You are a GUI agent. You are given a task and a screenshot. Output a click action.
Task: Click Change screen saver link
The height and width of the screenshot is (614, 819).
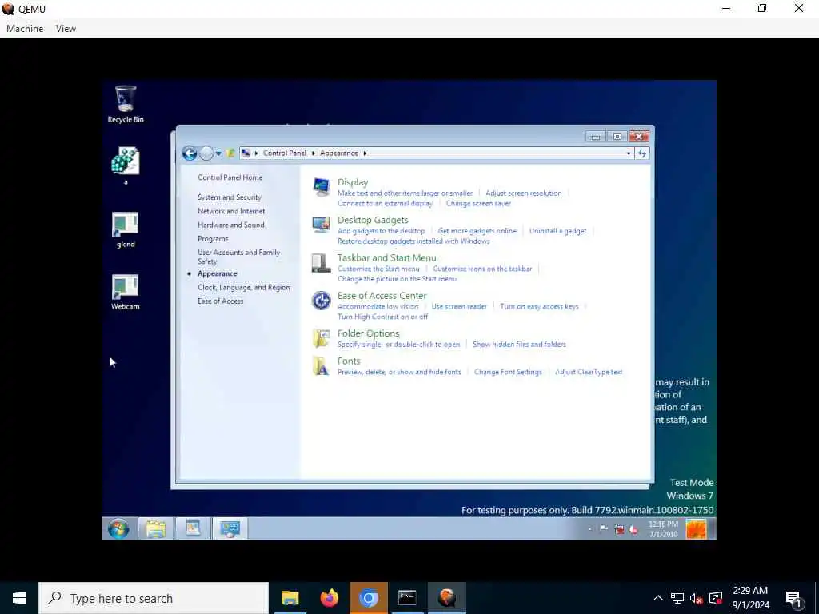coord(478,204)
